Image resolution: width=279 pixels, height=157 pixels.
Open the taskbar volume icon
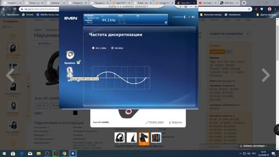click(x=248, y=154)
